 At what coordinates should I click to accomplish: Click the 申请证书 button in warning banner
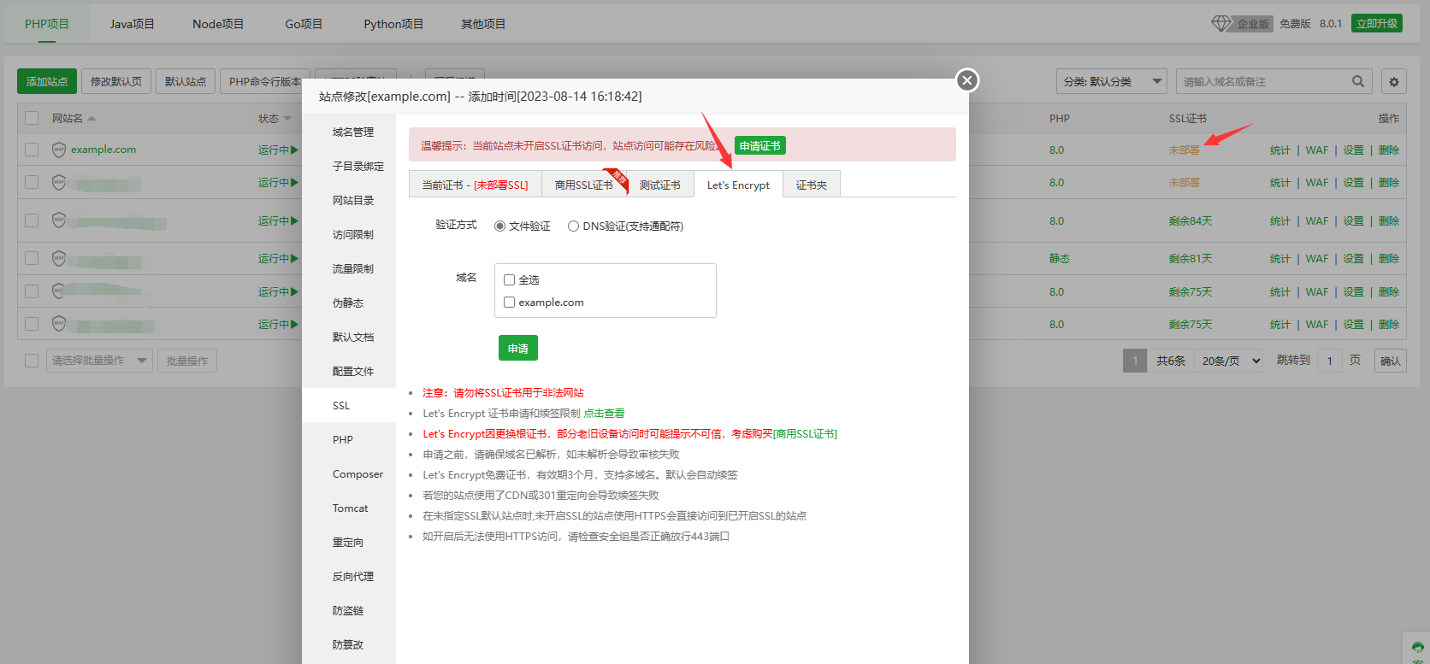759,146
